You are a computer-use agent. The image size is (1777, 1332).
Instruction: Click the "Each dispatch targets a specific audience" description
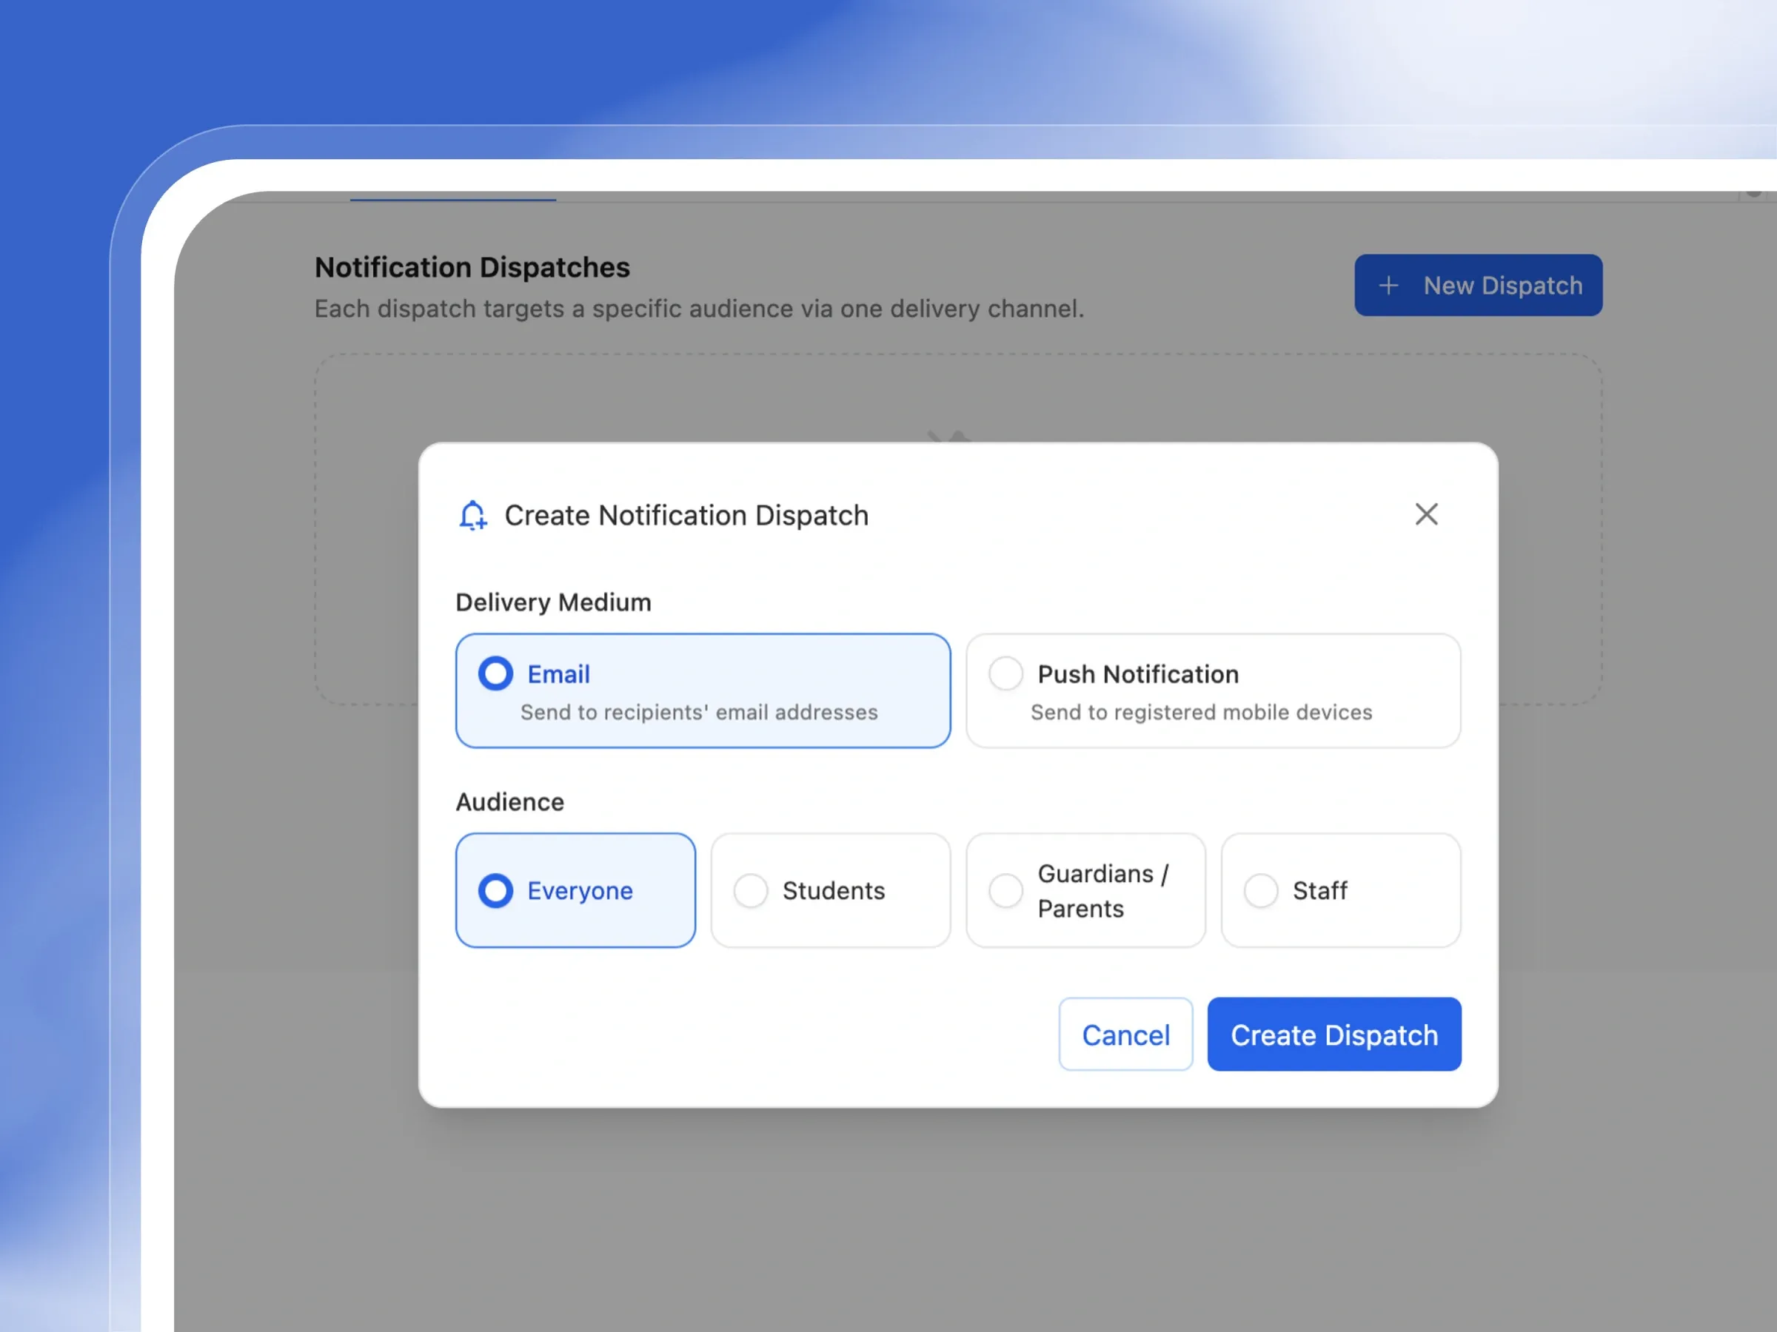[x=699, y=309]
